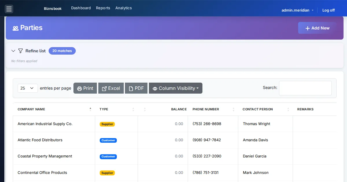The height and width of the screenshot is (182, 347).
Task: Click the Remarks column header
Action: click(315, 109)
